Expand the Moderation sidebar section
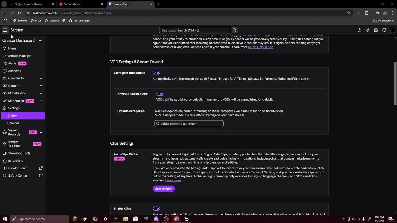 pyautogui.click(x=41, y=101)
